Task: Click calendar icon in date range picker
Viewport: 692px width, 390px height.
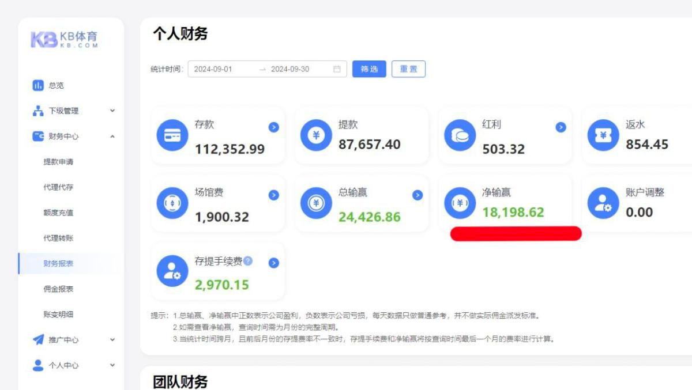Action: (337, 69)
